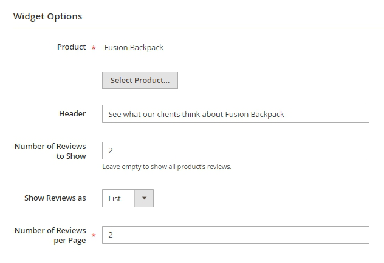
Task: Click the 'See what our clients think' text
Action: (196, 114)
